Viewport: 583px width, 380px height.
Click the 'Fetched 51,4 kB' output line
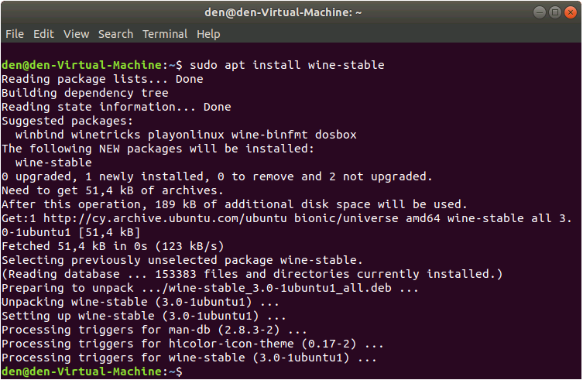click(x=113, y=246)
